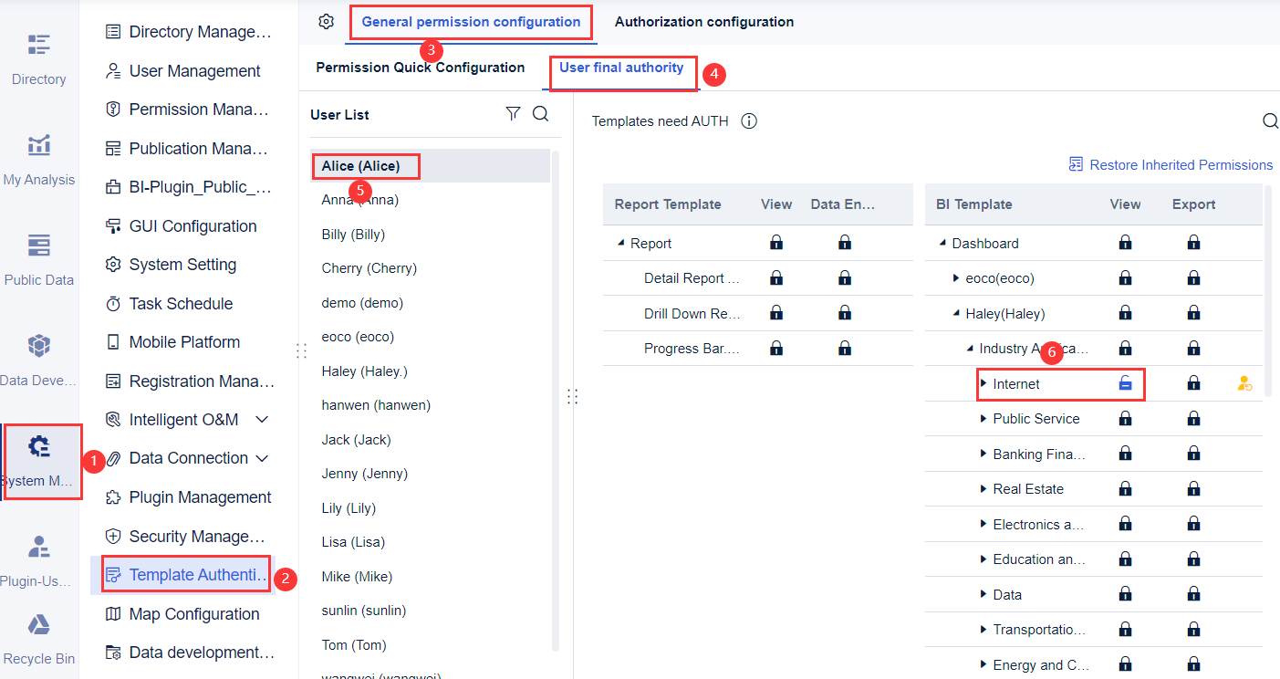Open Plugin Management from the menu list
Image resolution: width=1280 pixels, height=679 pixels.
(x=197, y=496)
